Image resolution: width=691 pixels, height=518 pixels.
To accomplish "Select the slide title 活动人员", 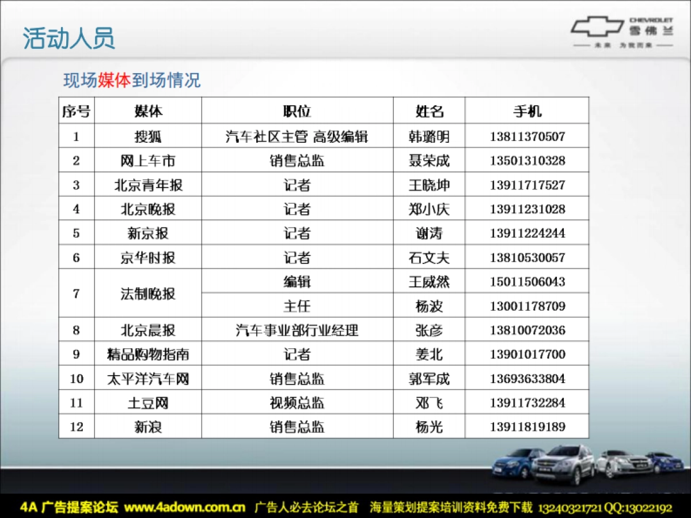I will 69,38.
